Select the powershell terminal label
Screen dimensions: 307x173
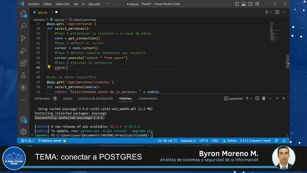(x=233, y=99)
